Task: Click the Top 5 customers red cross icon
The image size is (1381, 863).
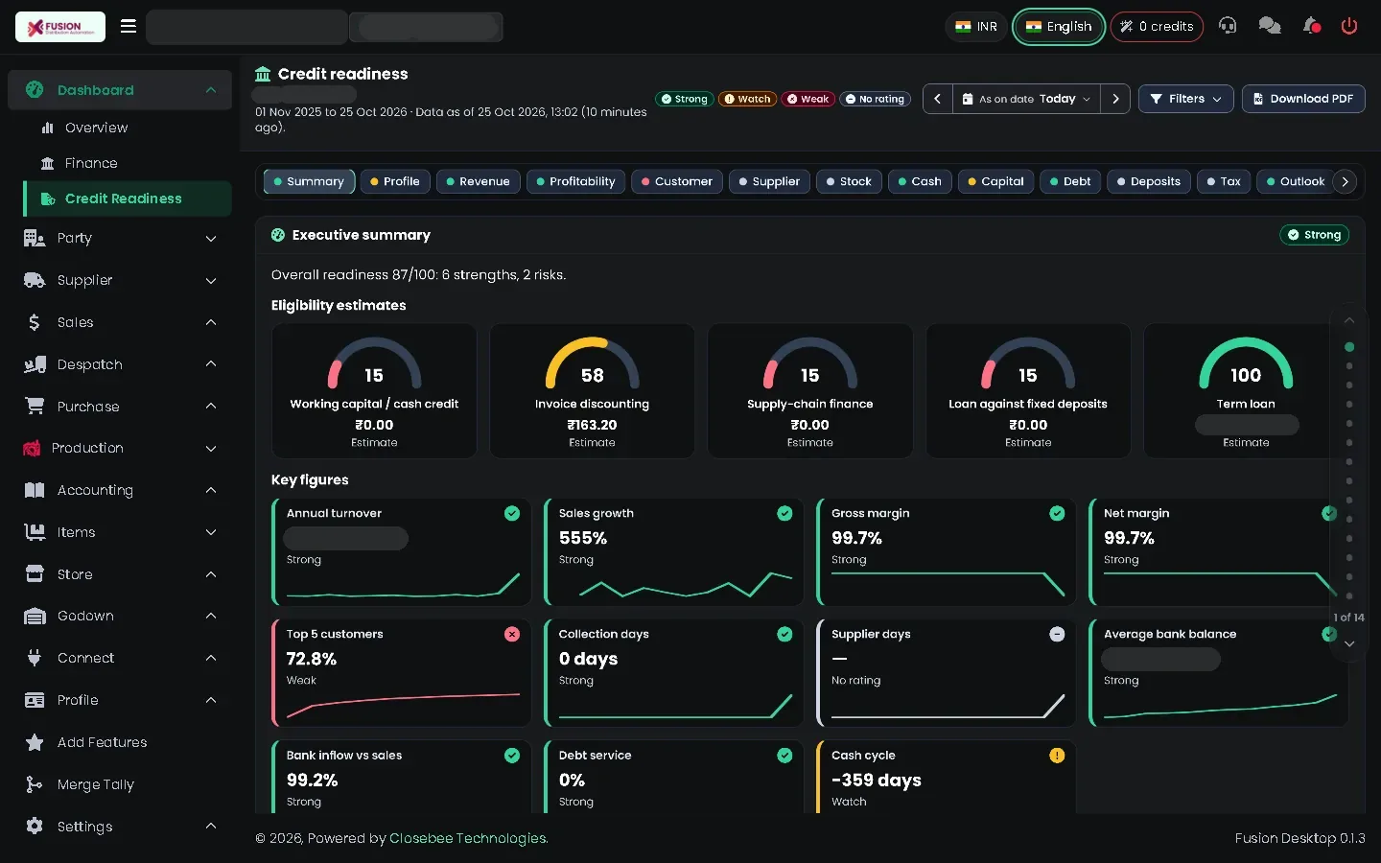Action: [512, 634]
